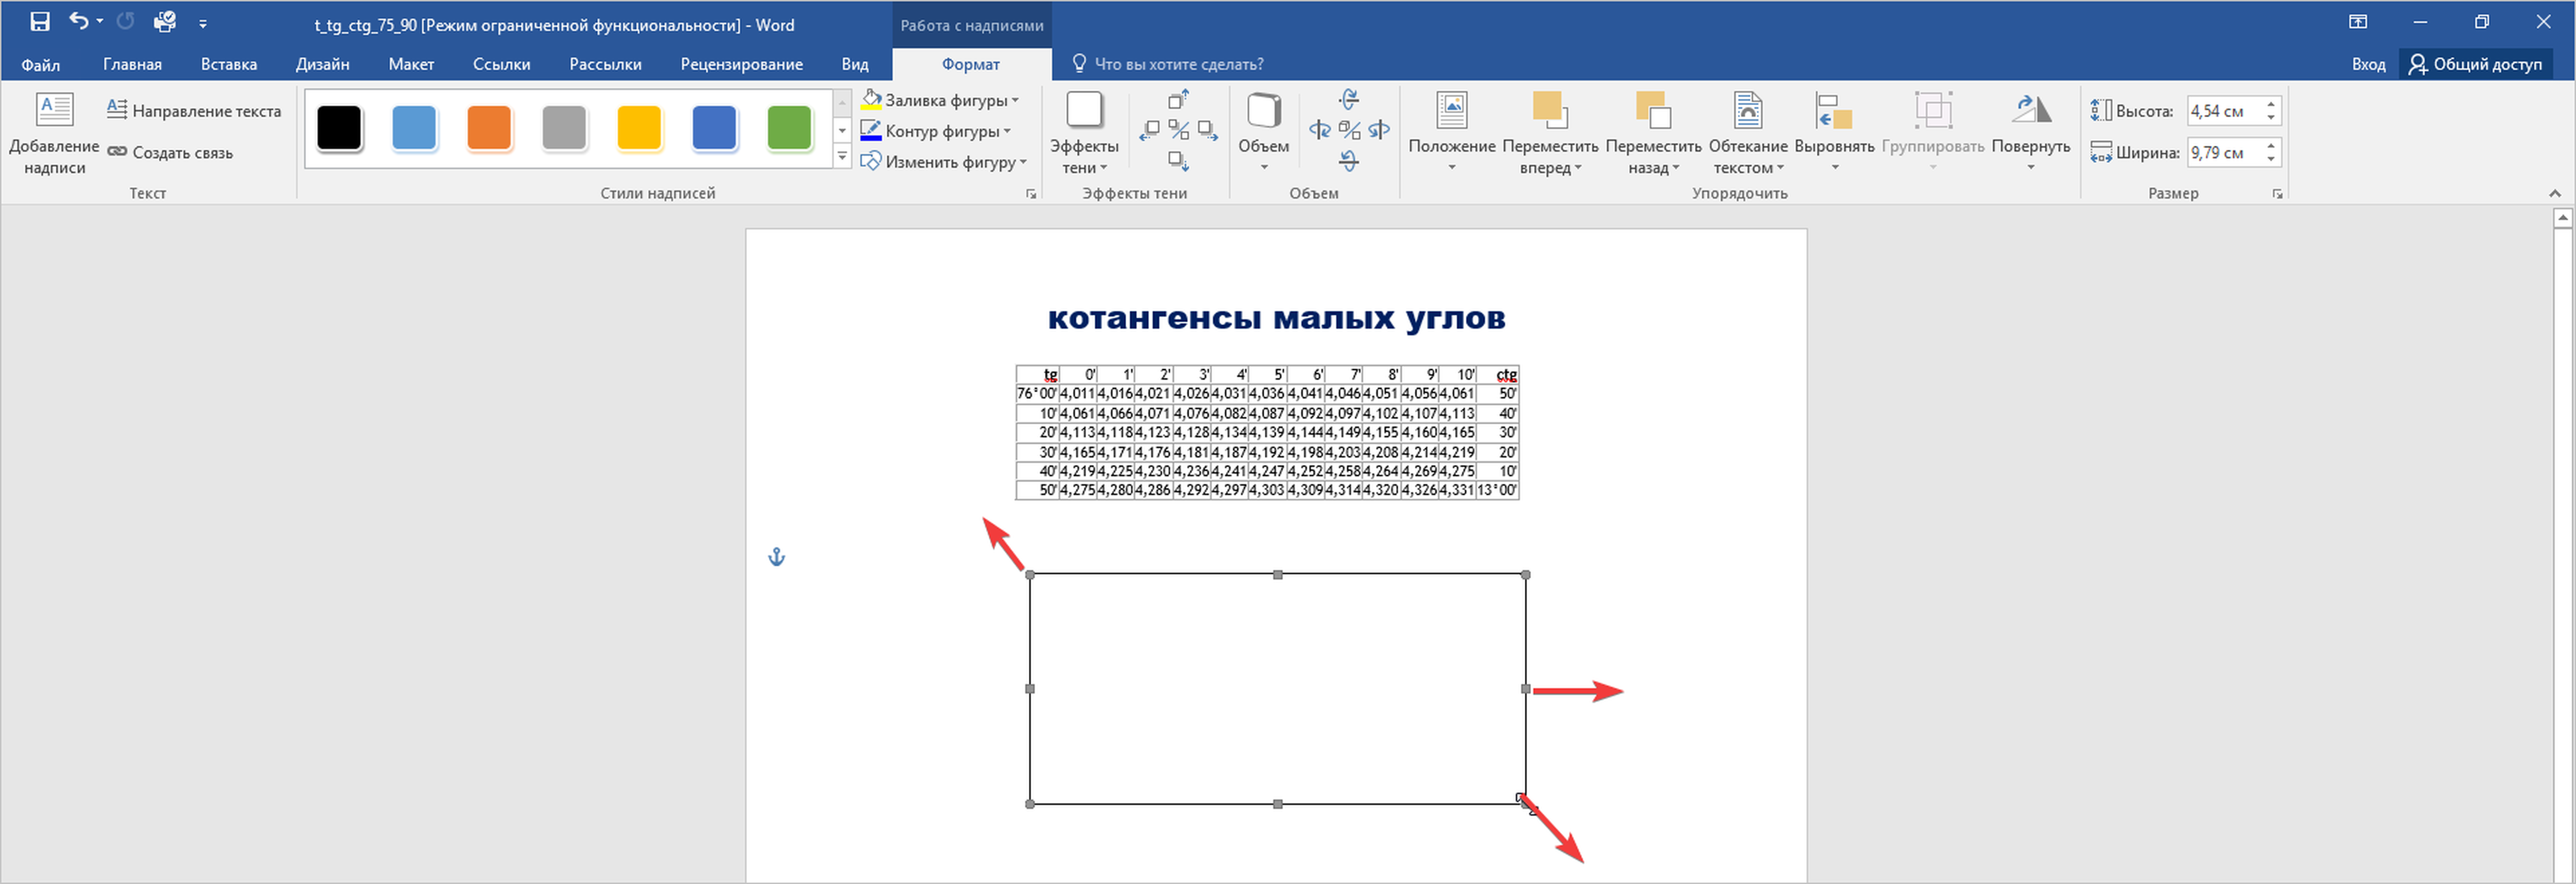Toggle 3-D effect on/off icon

(x=1349, y=130)
